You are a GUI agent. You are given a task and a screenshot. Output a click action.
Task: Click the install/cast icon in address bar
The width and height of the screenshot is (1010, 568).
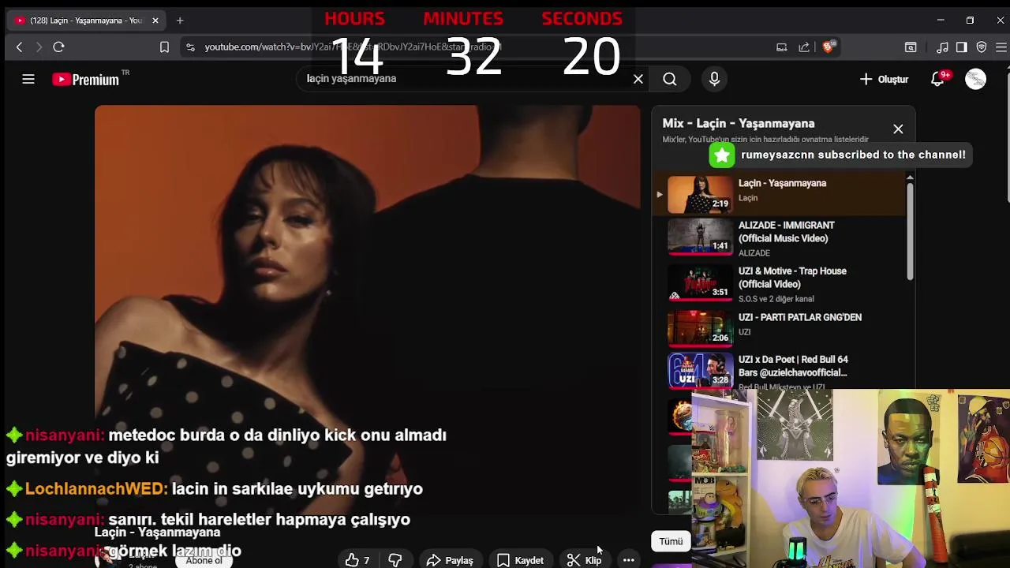point(782,47)
